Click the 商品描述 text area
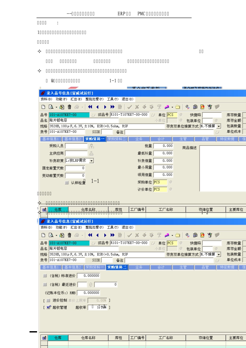This screenshot has width=246, height=348. (223, 168)
